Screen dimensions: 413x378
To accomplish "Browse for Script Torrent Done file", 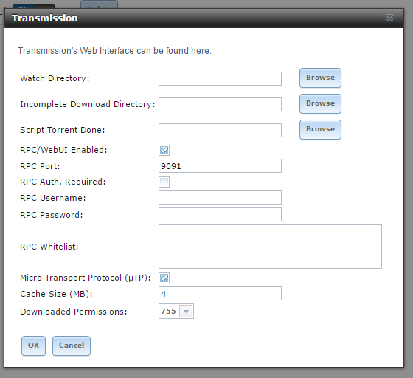I will (x=320, y=129).
